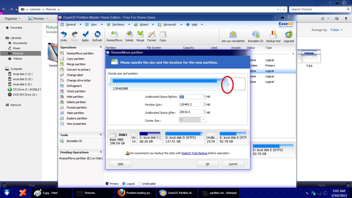This screenshot has height=198, width=352.
Task: Choose Copy partition in Operations panel
Action: click(76, 59)
